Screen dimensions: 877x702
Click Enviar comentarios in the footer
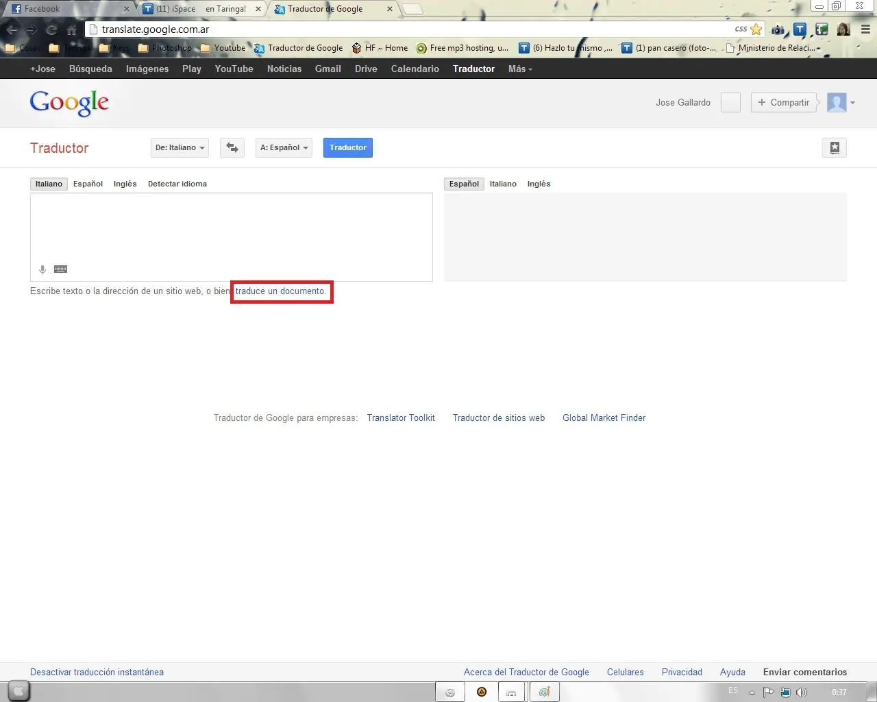(x=805, y=673)
